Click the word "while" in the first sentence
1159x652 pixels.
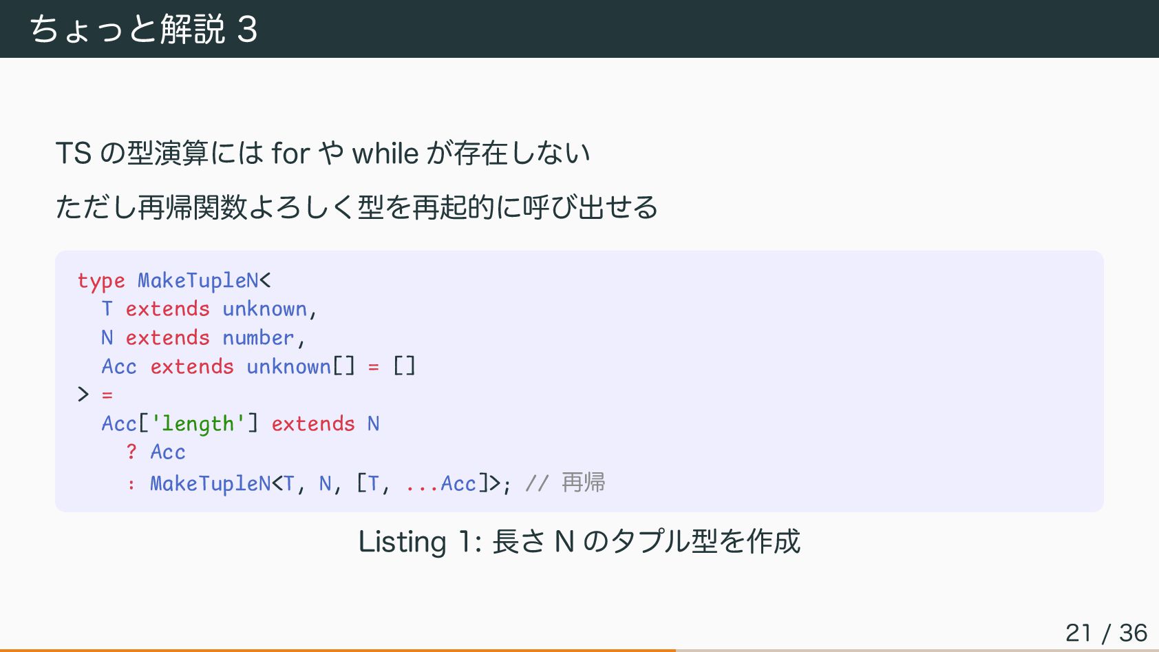[385, 154]
